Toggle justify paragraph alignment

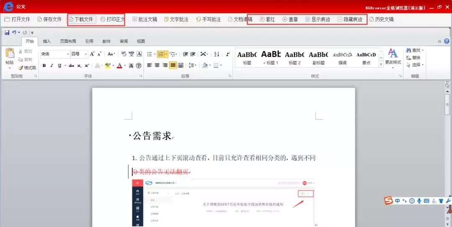[x=173, y=65]
